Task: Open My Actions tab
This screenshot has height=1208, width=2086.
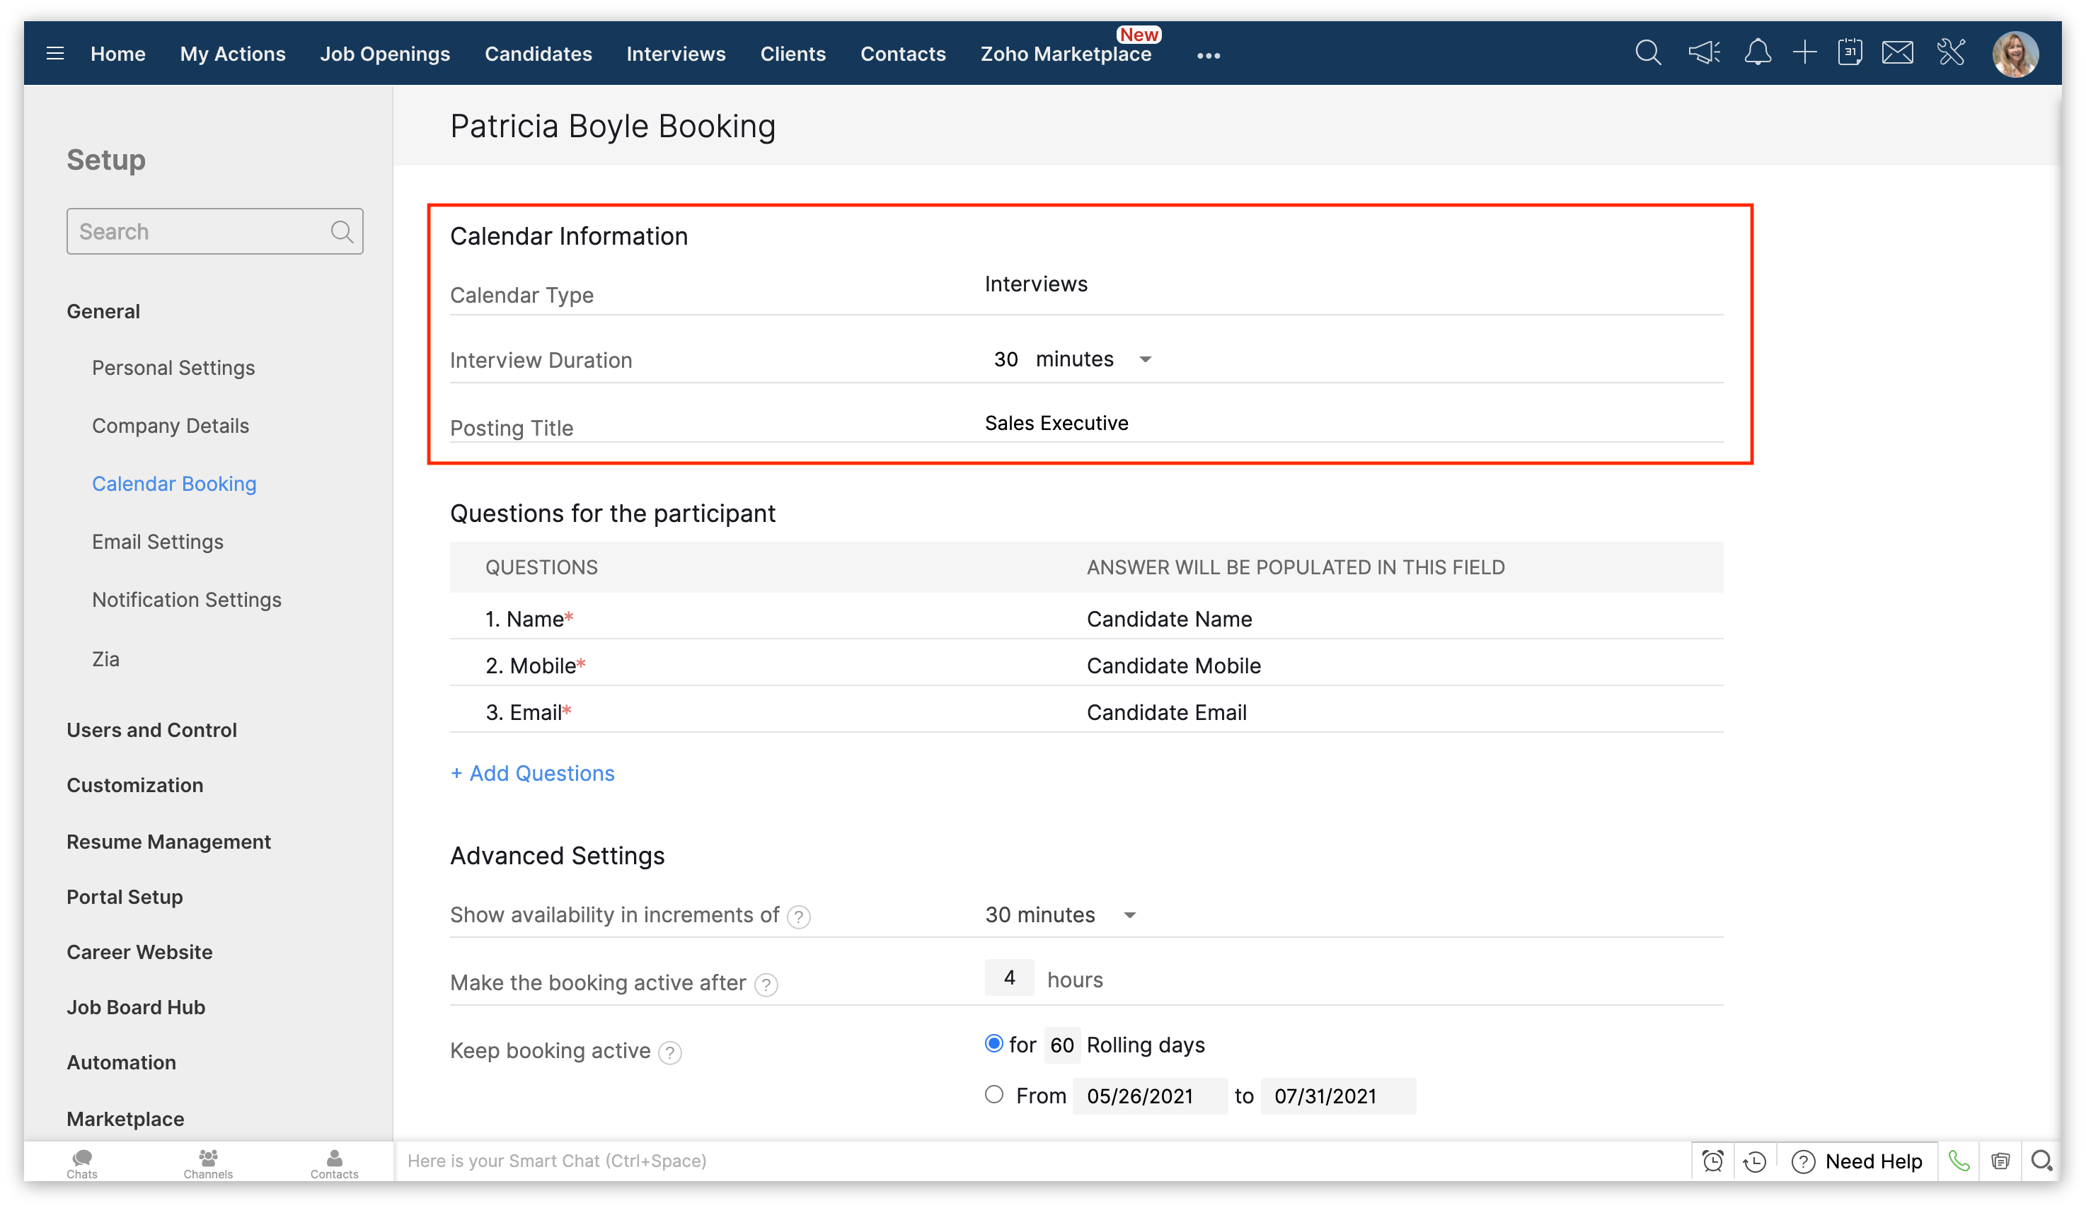Action: [x=233, y=54]
